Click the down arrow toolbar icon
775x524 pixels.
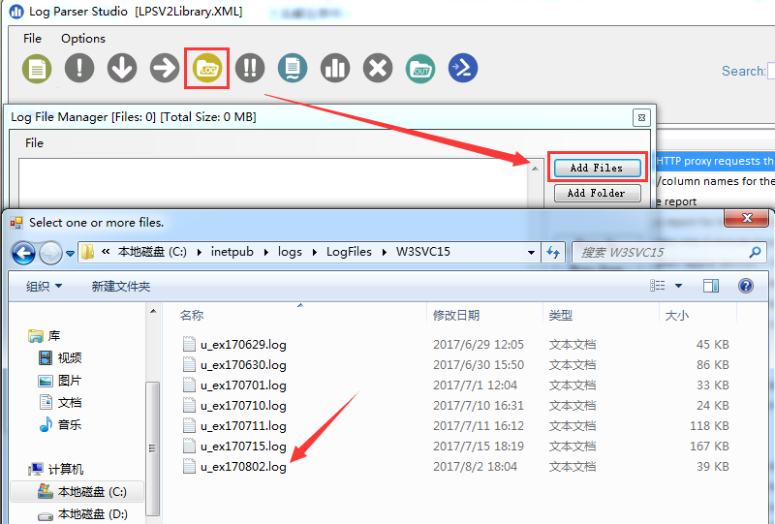coord(122,68)
